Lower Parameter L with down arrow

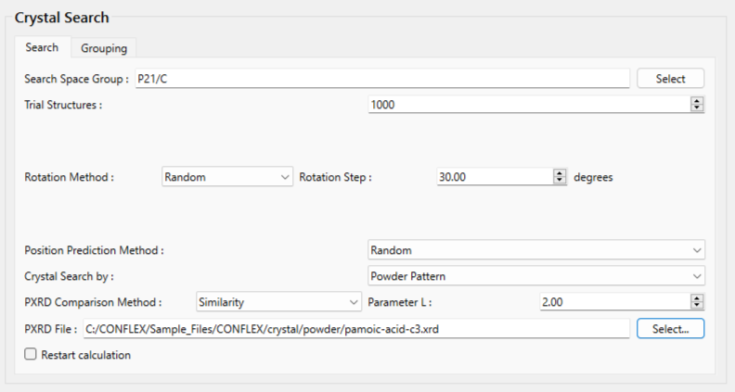pyautogui.click(x=697, y=306)
